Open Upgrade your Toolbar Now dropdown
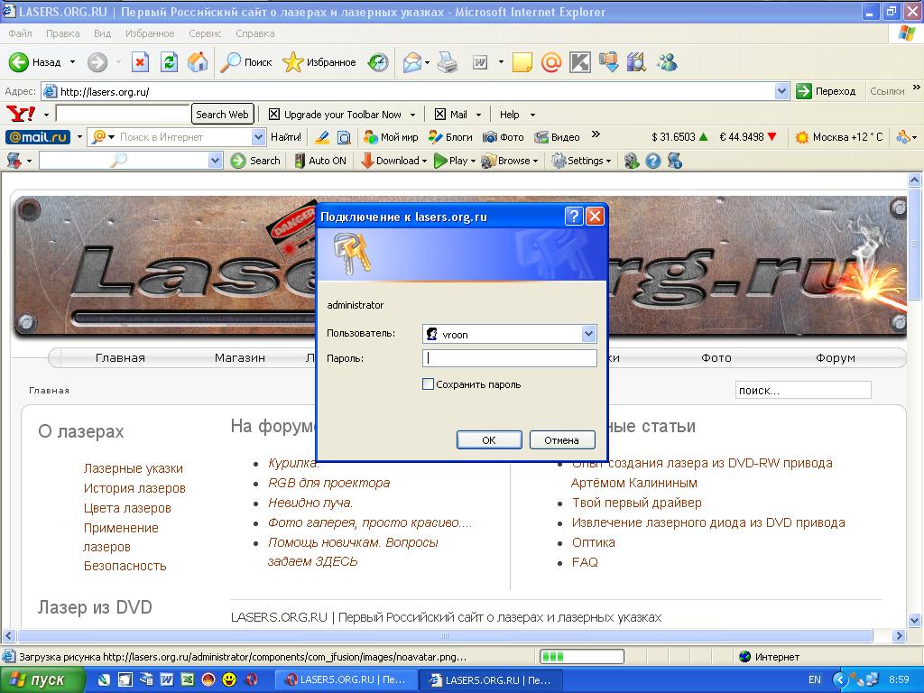The height and width of the screenshot is (693, 924). [412, 115]
